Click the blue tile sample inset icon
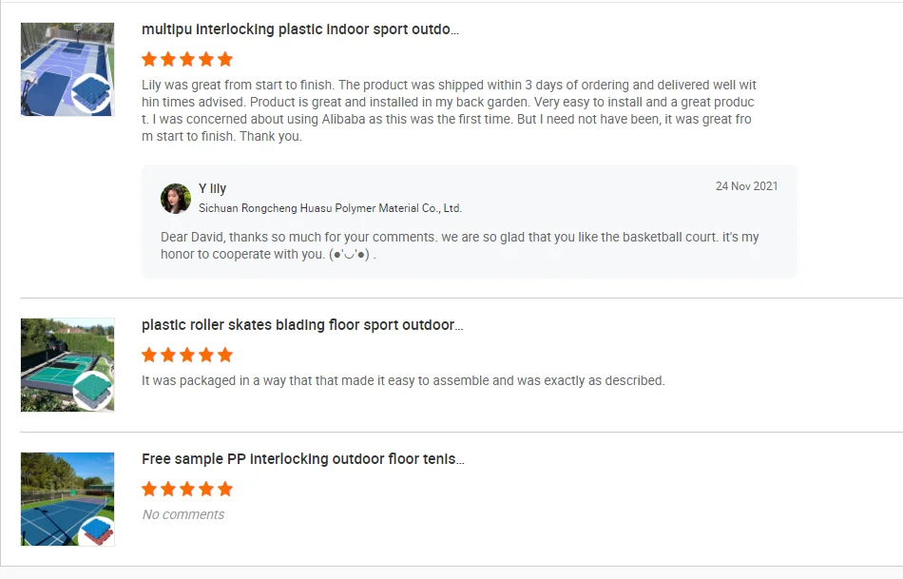The image size is (903, 579). click(x=92, y=94)
